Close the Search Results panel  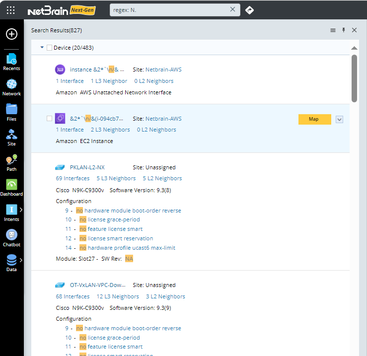coord(355,30)
